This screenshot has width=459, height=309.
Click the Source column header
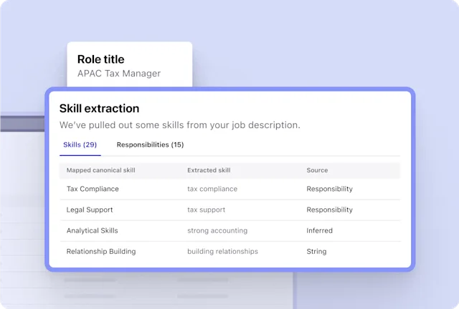click(x=317, y=170)
